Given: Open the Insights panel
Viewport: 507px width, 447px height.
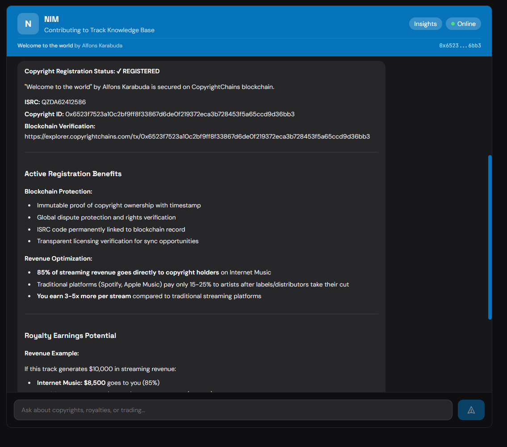Looking at the screenshot, I should click(425, 24).
